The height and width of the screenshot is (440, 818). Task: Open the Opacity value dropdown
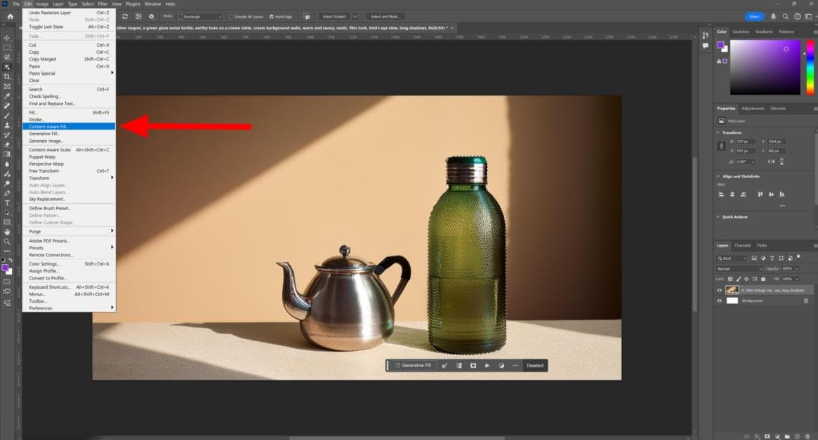(798, 268)
